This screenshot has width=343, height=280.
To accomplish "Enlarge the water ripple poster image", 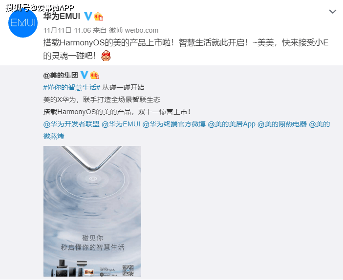I will pyautogui.click(x=92, y=211).
